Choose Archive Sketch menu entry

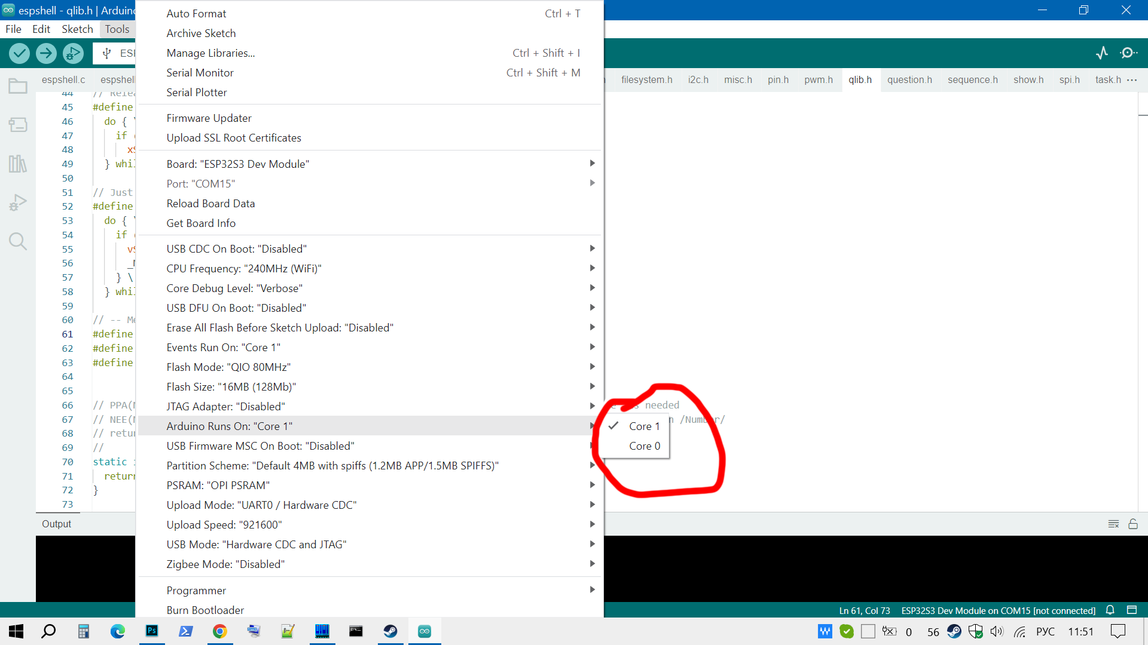tap(370, 33)
